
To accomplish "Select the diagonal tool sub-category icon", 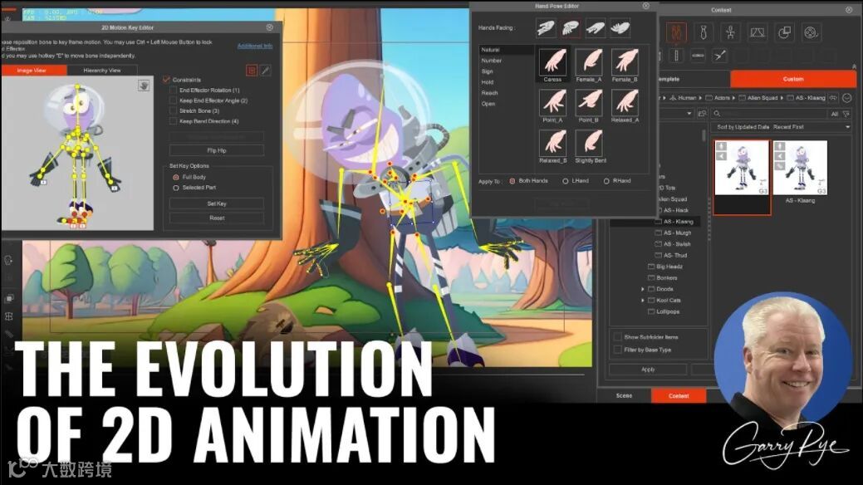I will (719, 56).
